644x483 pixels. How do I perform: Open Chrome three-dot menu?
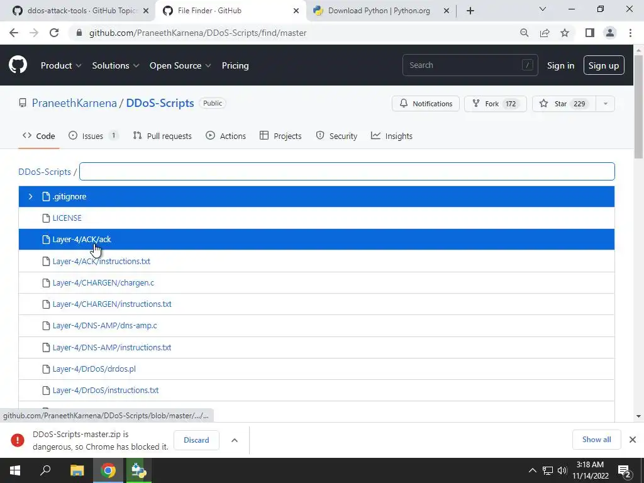630,33
